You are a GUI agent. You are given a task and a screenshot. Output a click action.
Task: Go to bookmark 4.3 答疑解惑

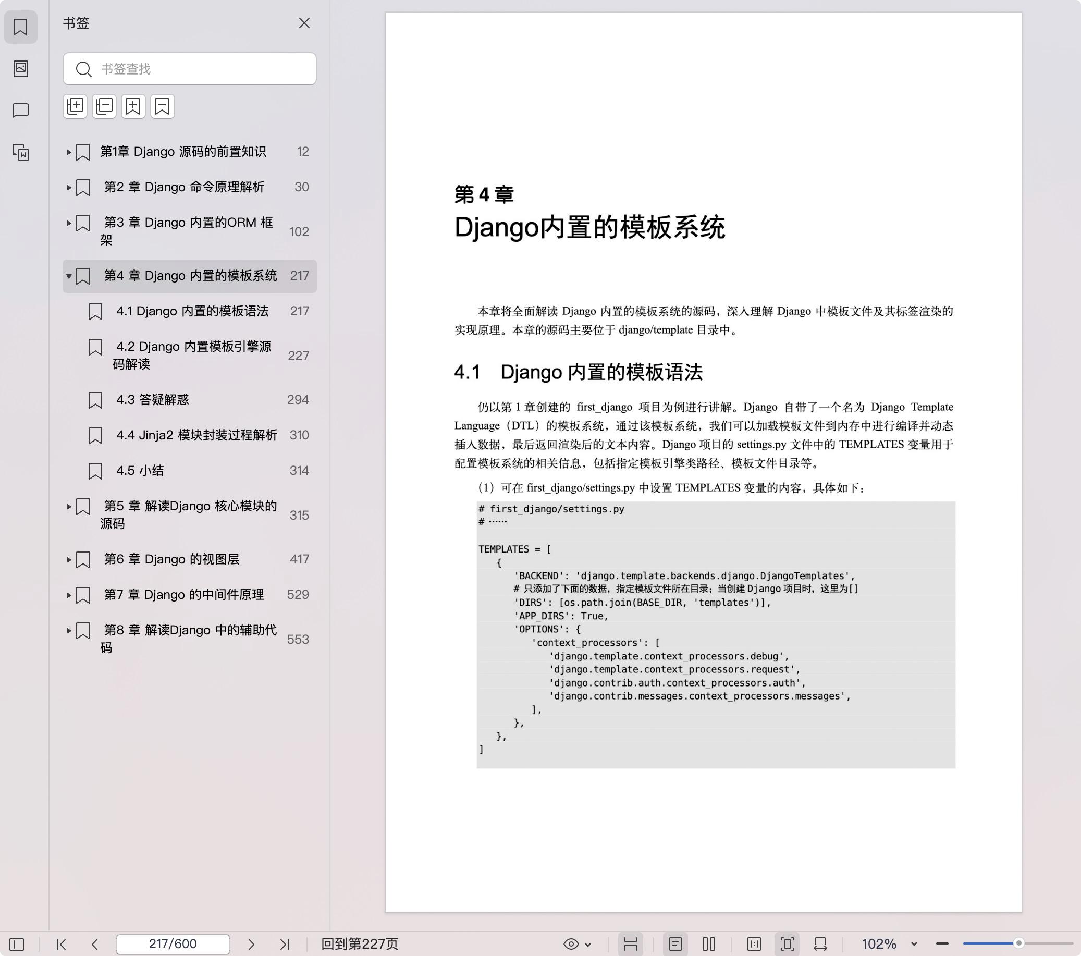point(152,399)
